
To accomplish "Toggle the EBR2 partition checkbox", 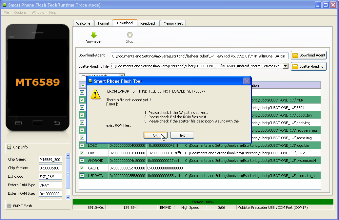I will tap(82, 153).
